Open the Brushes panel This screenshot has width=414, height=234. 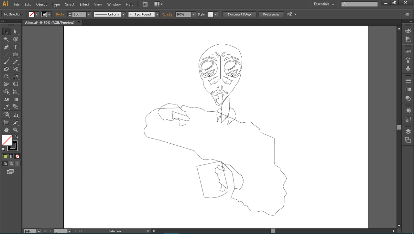(x=408, y=60)
